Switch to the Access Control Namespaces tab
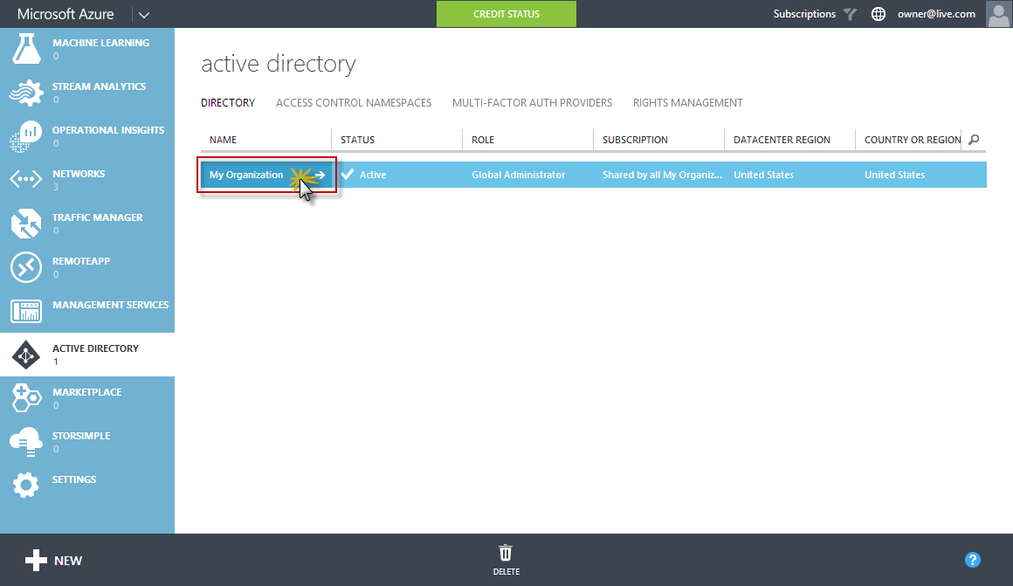Screen dimensions: 1013x586 (x=353, y=102)
